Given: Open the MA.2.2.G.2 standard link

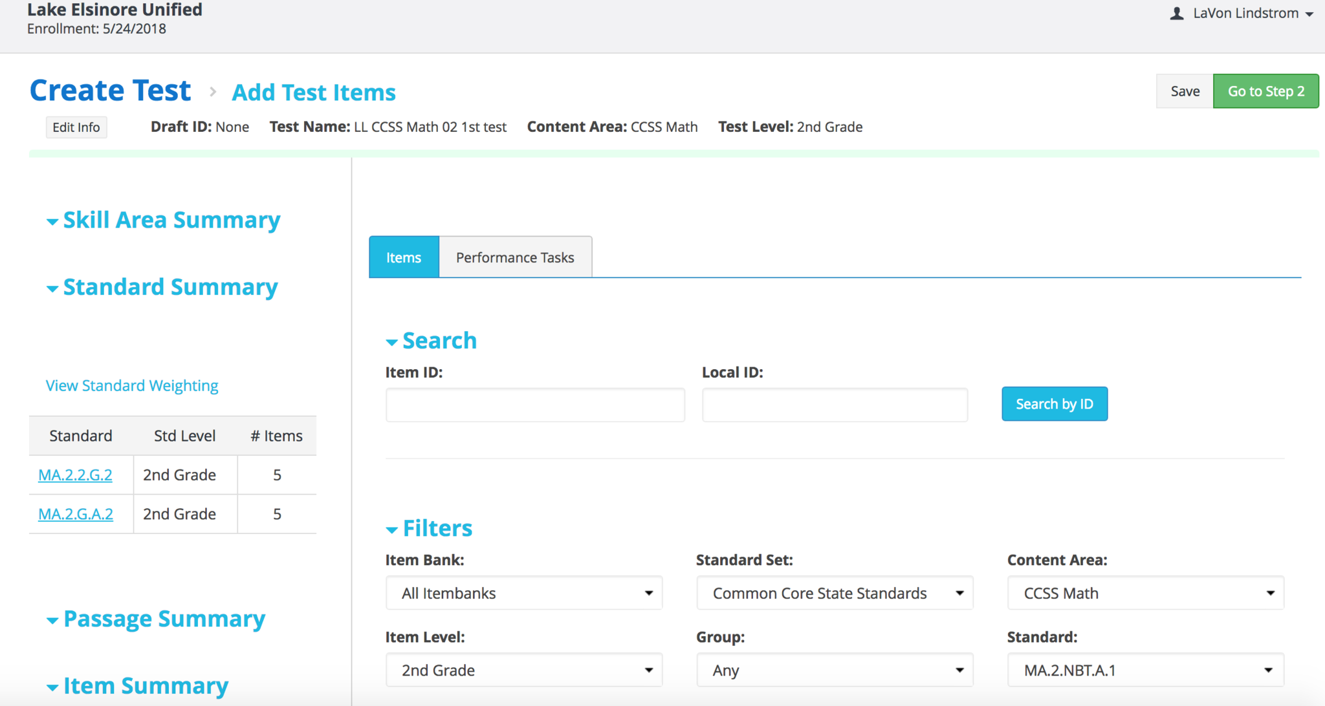Looking at the screenshot, I should click(75, 475).
